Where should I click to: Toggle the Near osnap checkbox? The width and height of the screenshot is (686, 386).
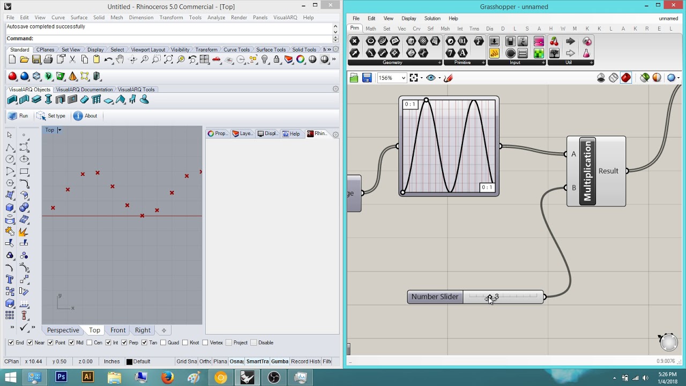pyautogui.click(x=31, y=343)
